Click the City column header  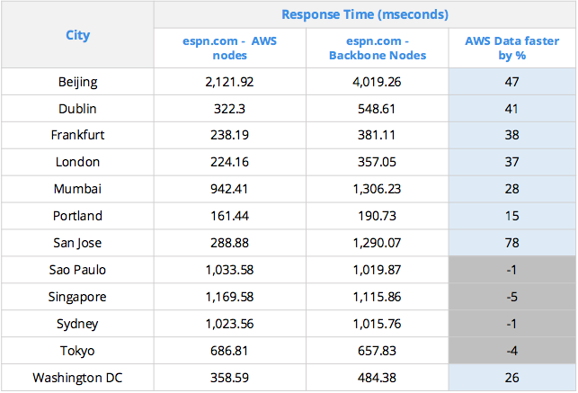[78, 35]
